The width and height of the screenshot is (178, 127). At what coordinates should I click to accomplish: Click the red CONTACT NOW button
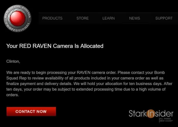pyautogui.click(x=31, y=112)
